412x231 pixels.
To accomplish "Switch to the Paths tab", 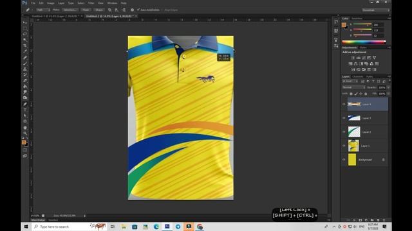I will click(370, 76).
